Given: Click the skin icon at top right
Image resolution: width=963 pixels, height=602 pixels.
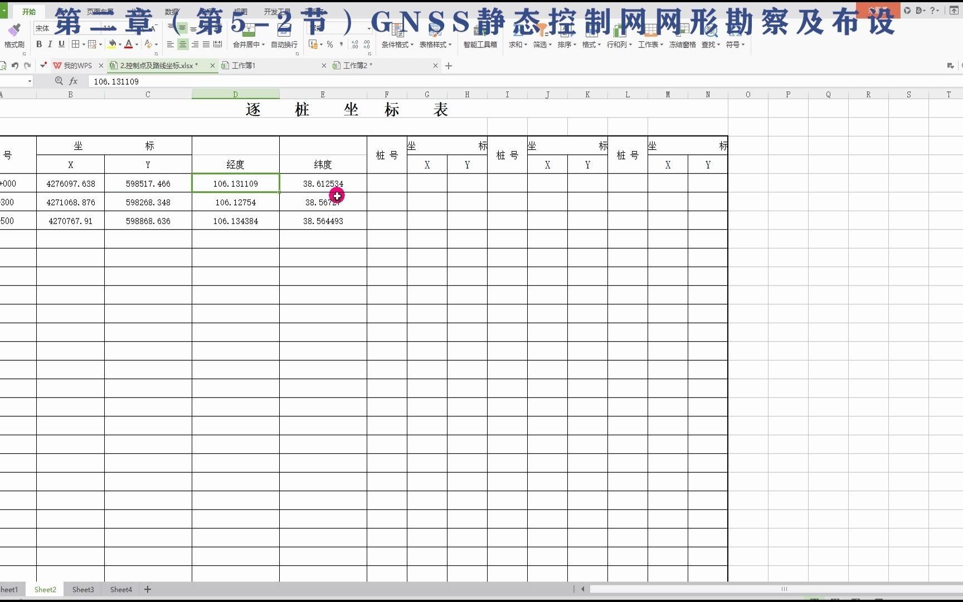Looking at the screenshot, I should pyautogui.click(x=907, y=10).
